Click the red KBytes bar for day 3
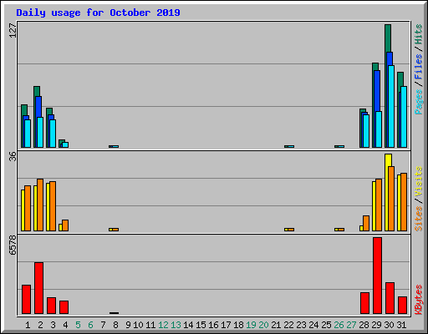 [51, 306]
